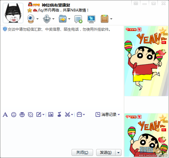
Task: Click LV6 diamond badge on upper QQ show
Action: 131,29
